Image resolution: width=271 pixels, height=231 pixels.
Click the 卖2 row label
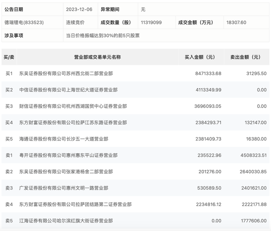click(9, 171)
